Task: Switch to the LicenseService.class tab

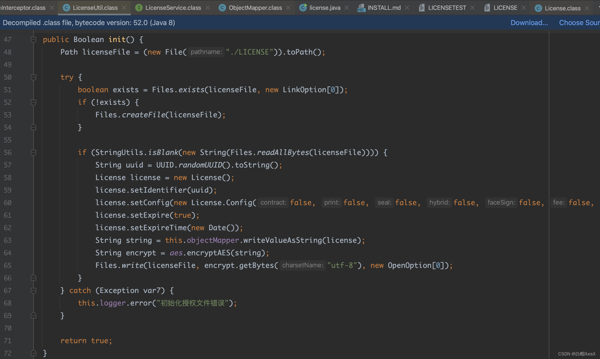Action: [x=173, y=8]
